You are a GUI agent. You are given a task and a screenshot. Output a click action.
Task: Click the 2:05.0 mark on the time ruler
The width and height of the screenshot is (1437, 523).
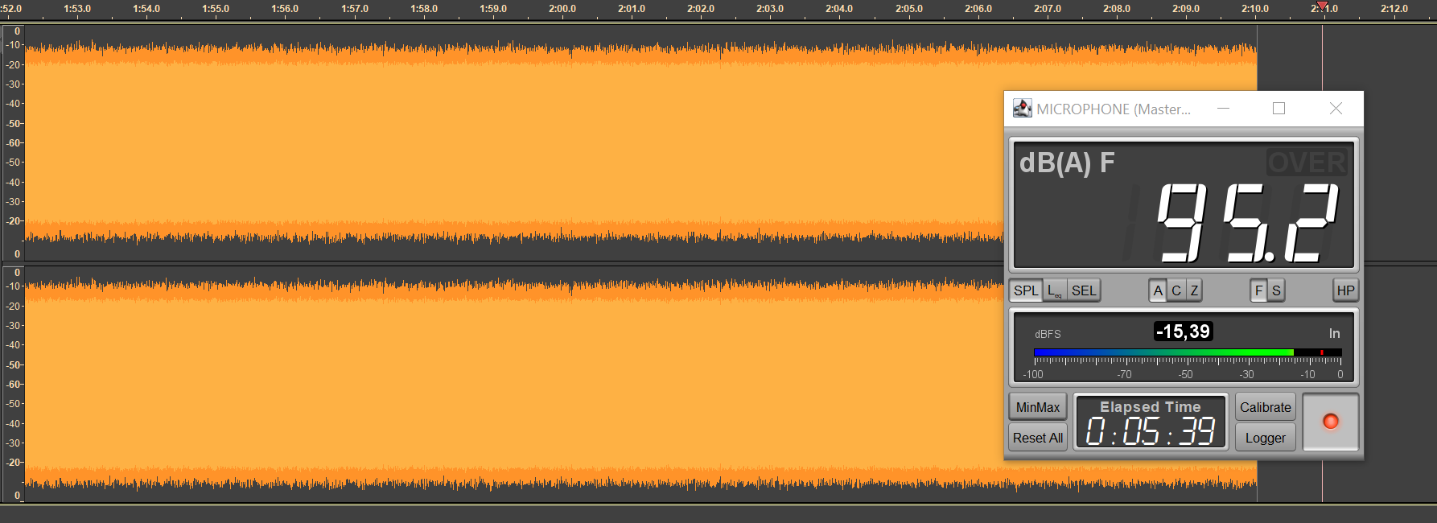tap(909, 9)
